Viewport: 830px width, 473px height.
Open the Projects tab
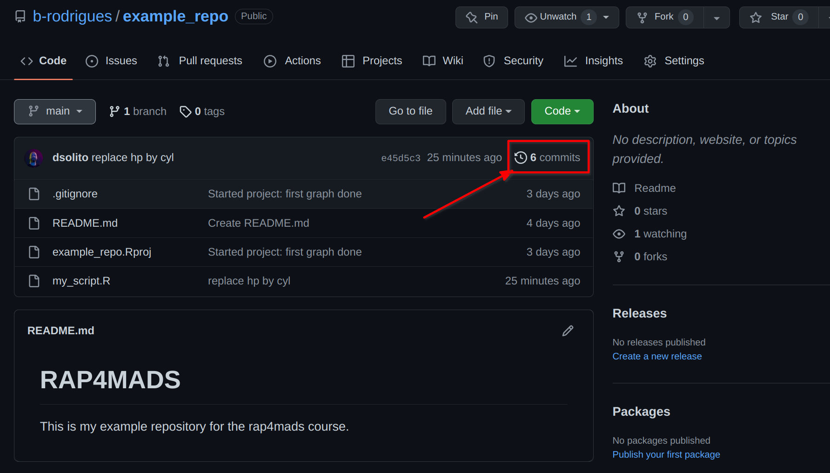click(x=372, y=61)
